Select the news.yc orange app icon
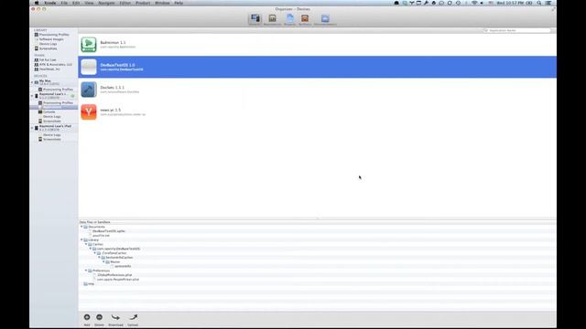The width and height of the screenshot is (586, 329). [89, 111]
